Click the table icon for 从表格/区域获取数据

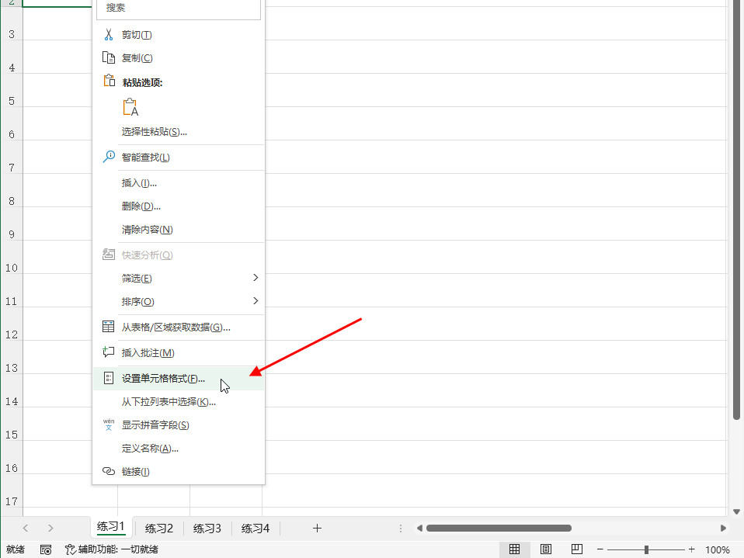click(x=109, y=327)
